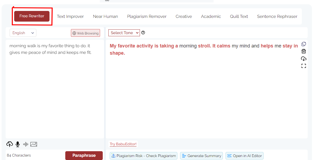Show tone help question mark
The image size is (320, 160).
[x=143, y=33]
